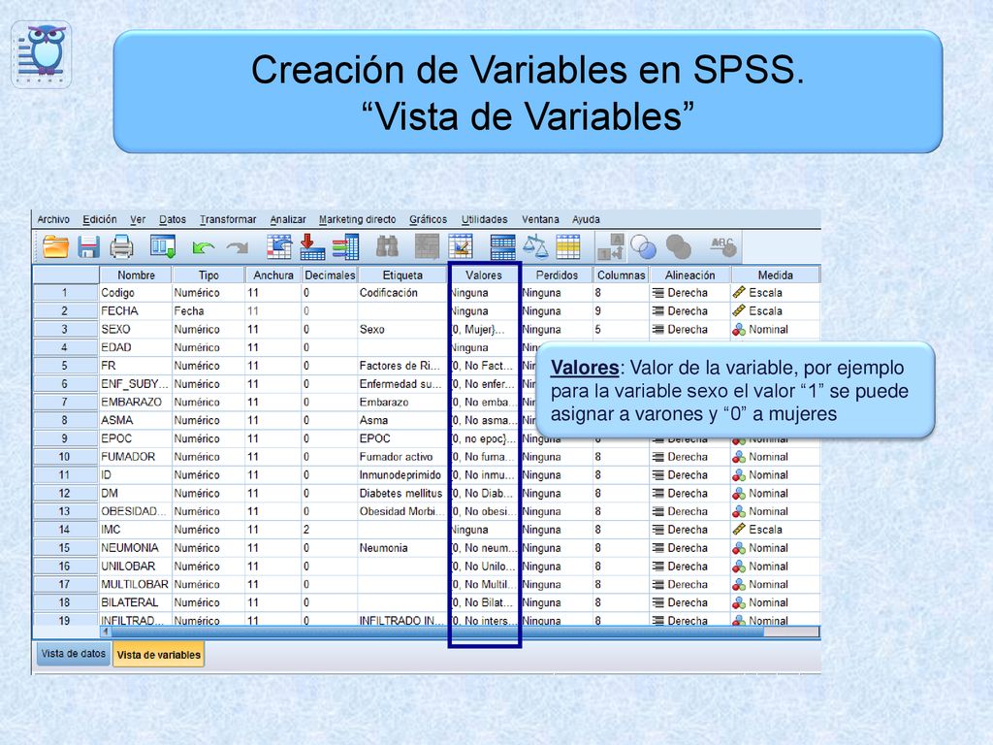Click the Escala ruler icon in IMC row
Viewport: 993px width, 745px height.
point(739,529)
